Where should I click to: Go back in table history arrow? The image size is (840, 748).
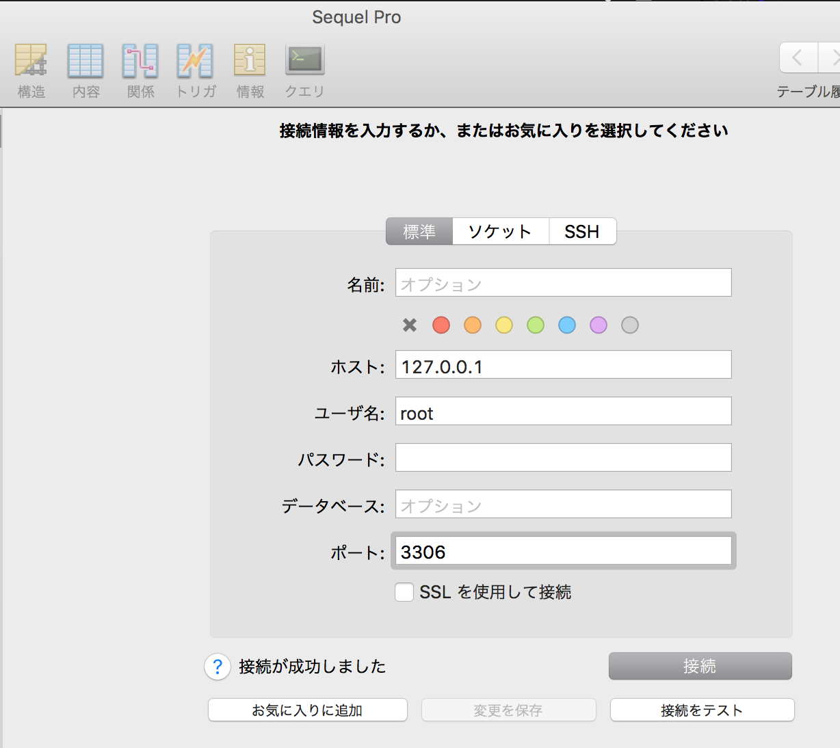pos(798,57)
